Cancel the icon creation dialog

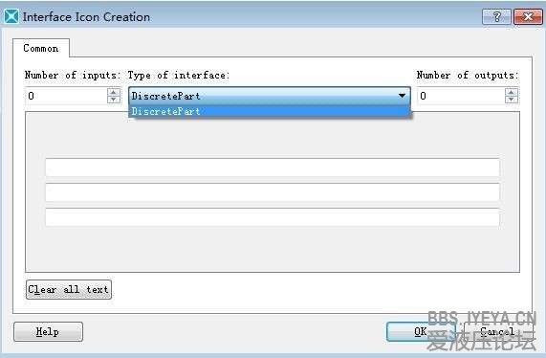pos(497,331)
